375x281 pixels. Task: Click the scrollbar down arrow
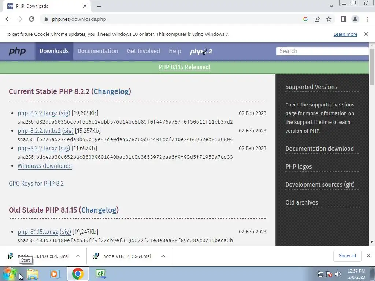coord(372,242)
